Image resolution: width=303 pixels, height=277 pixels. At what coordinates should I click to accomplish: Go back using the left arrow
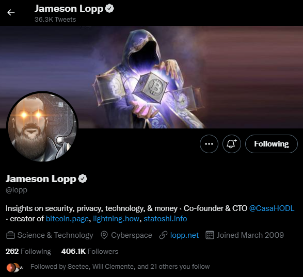click(x=11, y=12)
